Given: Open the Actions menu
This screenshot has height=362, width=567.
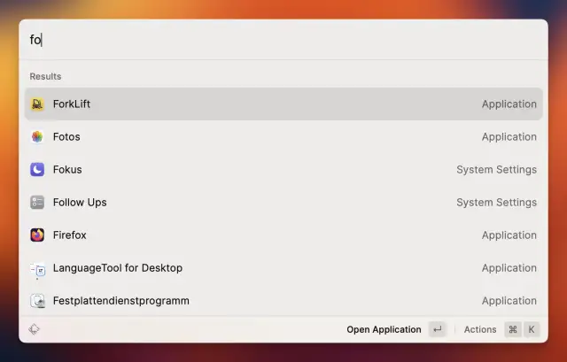Looking at the screenshot, I should (x=480, y=329).
